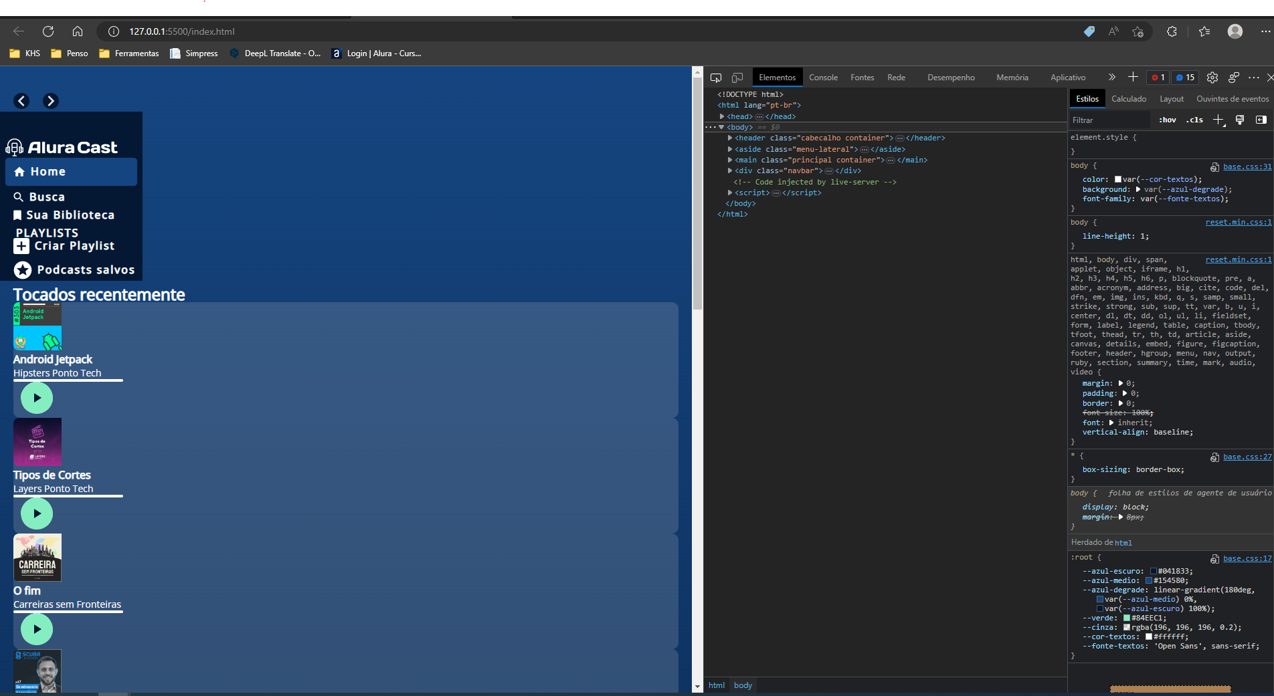Click the Home menu item
Screen dimensions: 1274x696
(x=71, y=172)
